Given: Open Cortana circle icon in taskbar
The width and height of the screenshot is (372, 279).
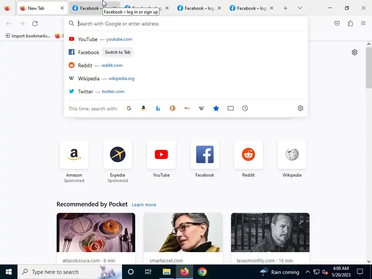Looking at the screenshot, I should click(x=131, y=272).
